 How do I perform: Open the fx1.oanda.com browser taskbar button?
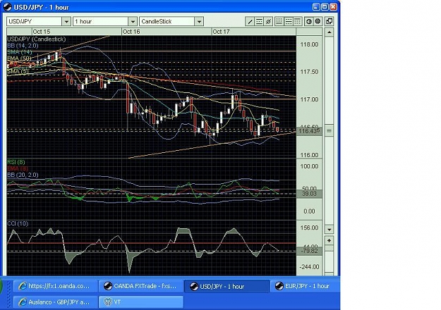click(x=56, y=286)
